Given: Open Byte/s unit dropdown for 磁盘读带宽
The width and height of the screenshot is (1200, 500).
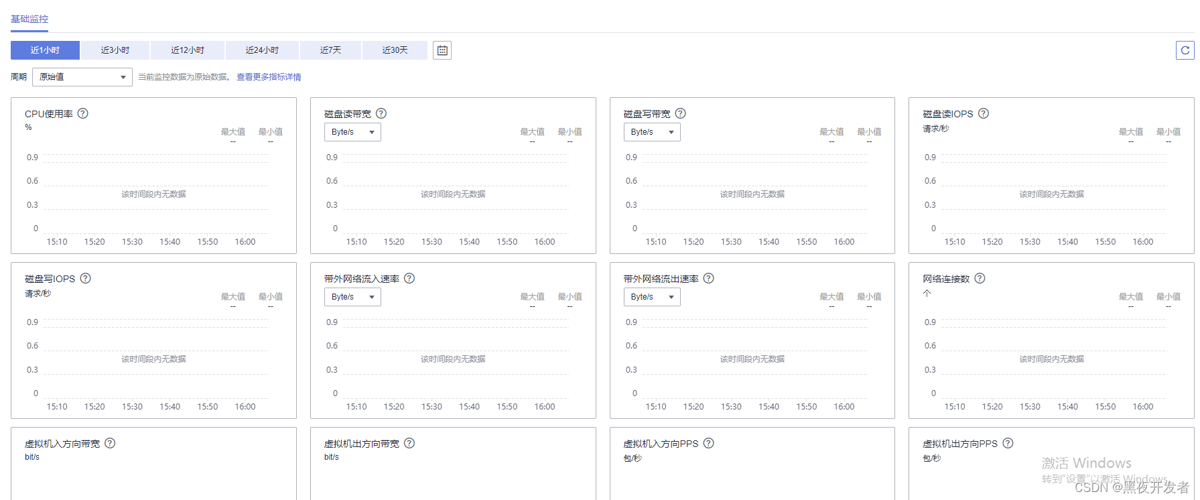Looking at the screenshot, I should pyautogui.click(x=352, y=132).
